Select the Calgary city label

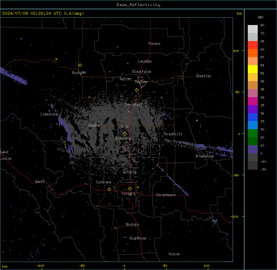pos(128,193)
